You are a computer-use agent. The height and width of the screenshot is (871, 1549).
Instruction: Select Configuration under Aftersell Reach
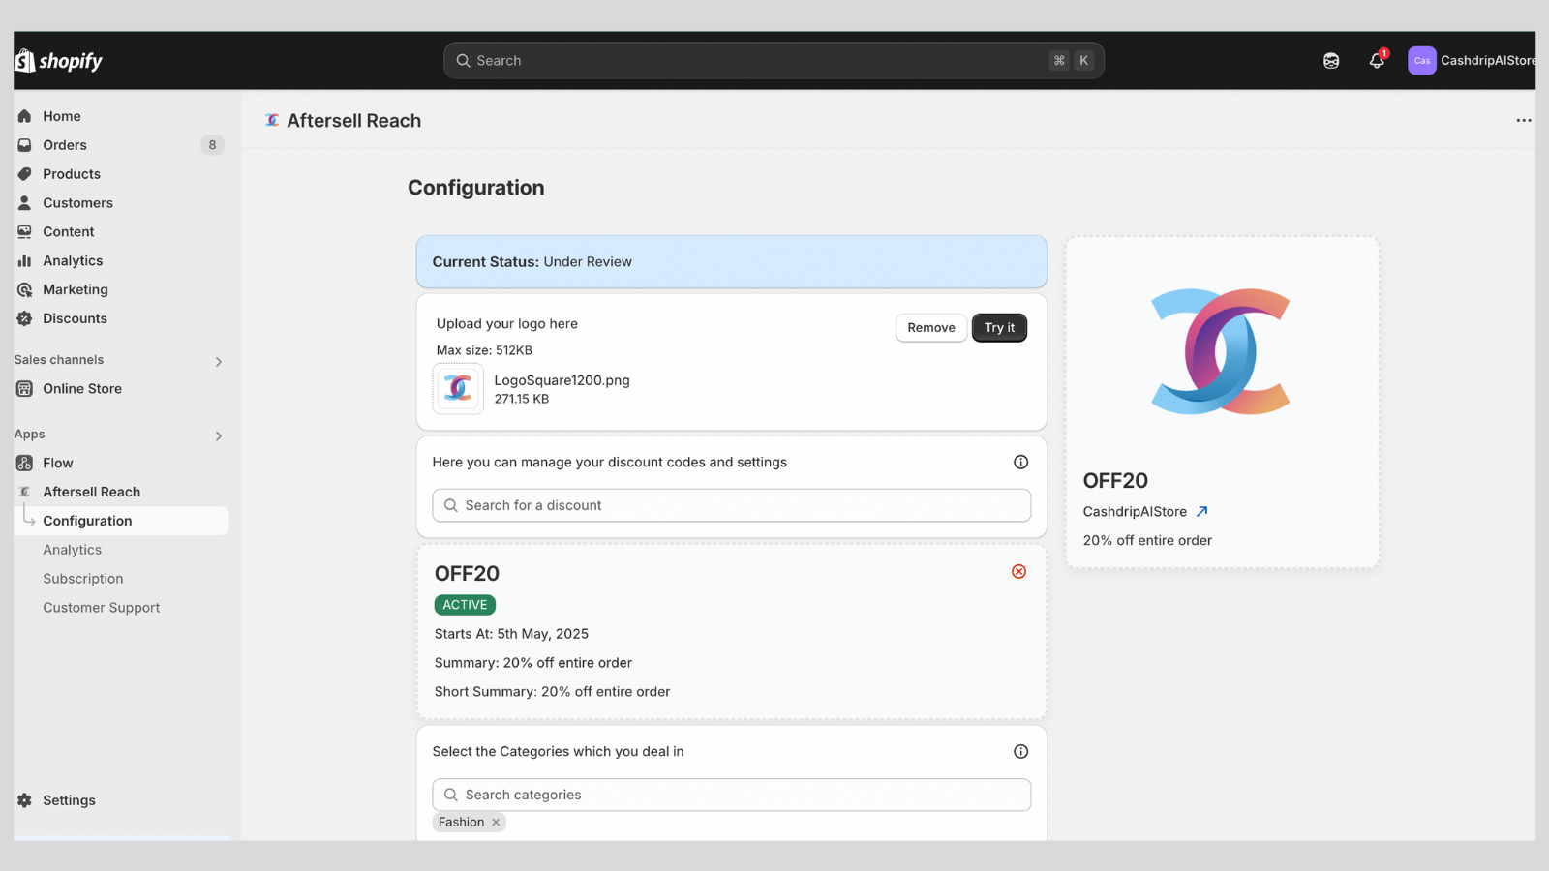122,521
